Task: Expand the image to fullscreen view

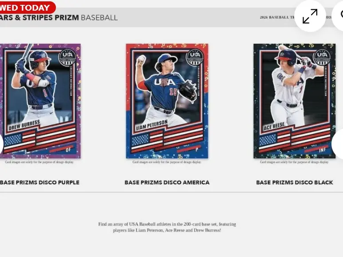Action: click(x=310, y=16)
